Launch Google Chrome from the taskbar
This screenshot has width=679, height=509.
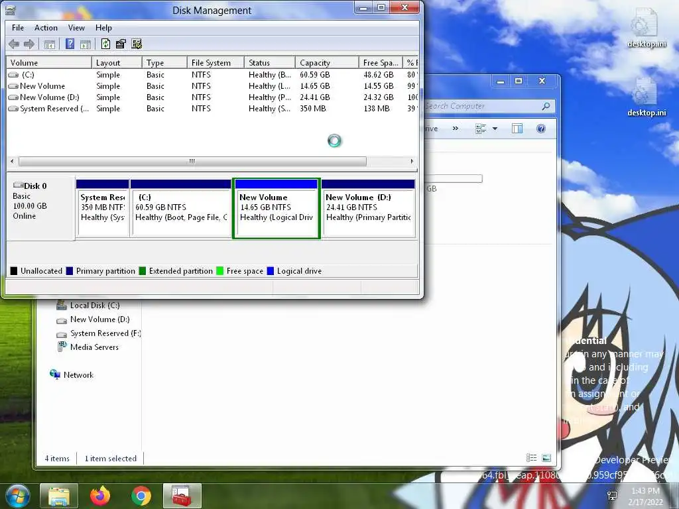pyautogui.click(x=141, y=496)
